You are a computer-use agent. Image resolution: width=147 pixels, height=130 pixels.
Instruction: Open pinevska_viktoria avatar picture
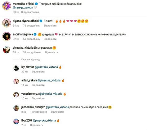point(7,50)
